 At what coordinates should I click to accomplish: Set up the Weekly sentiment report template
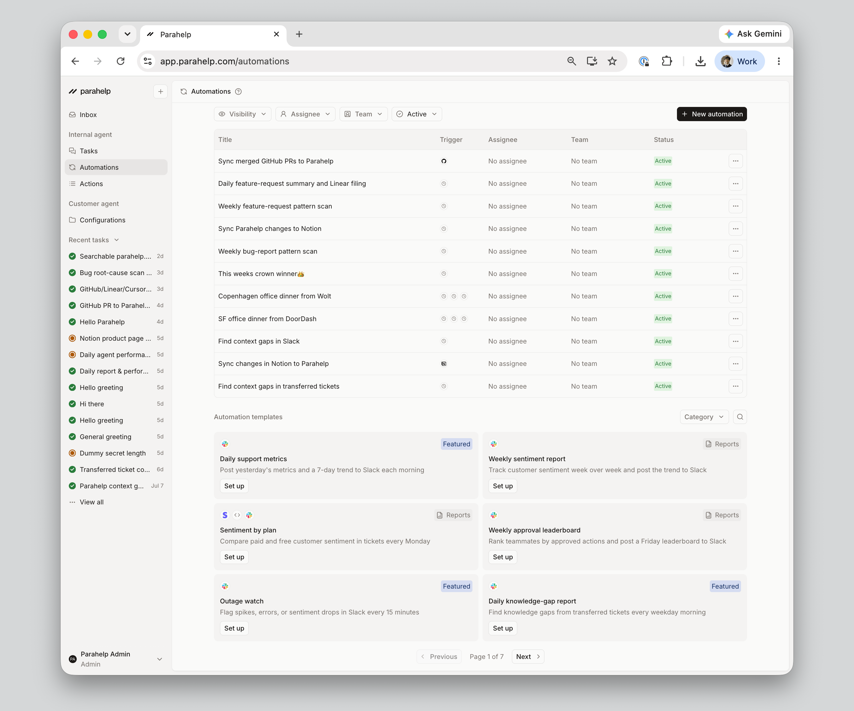[x=503, y=486]
